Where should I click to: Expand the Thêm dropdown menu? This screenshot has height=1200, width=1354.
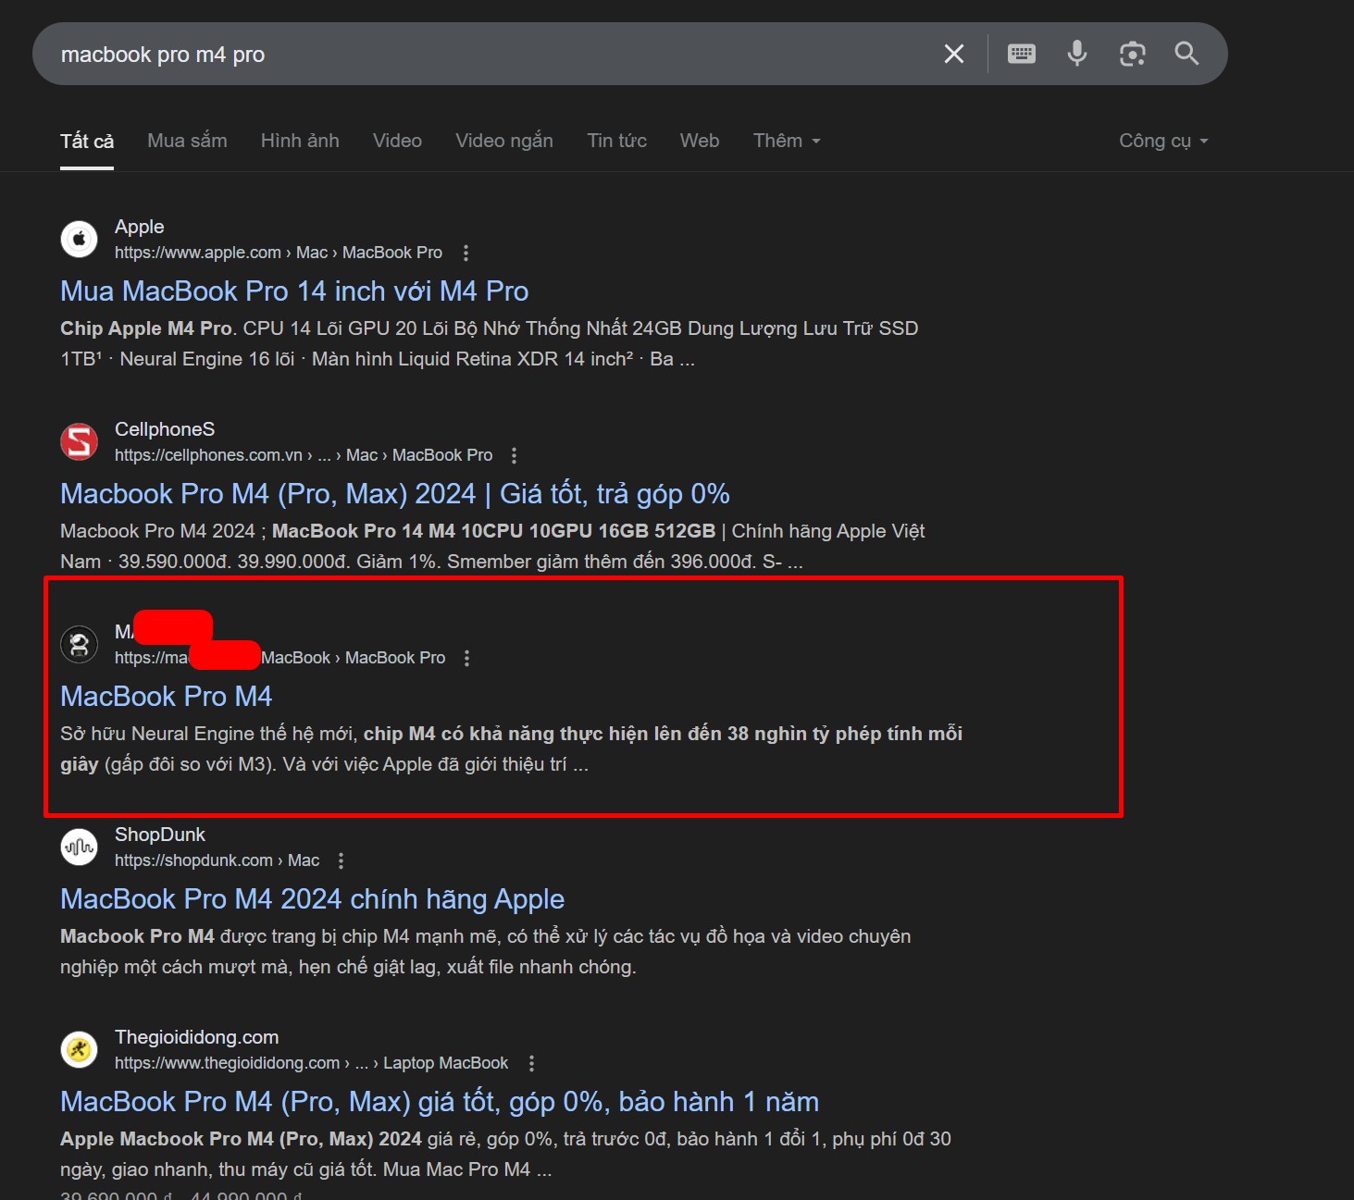[x=787, y=141]
